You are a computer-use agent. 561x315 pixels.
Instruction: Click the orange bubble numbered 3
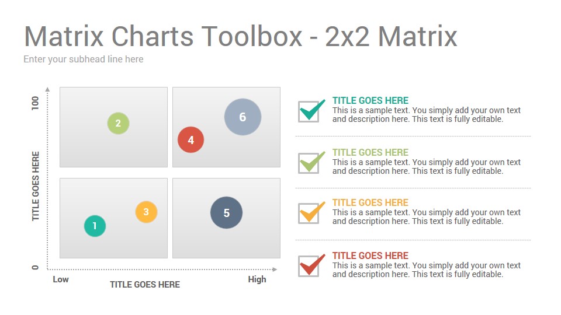point(146,212)
